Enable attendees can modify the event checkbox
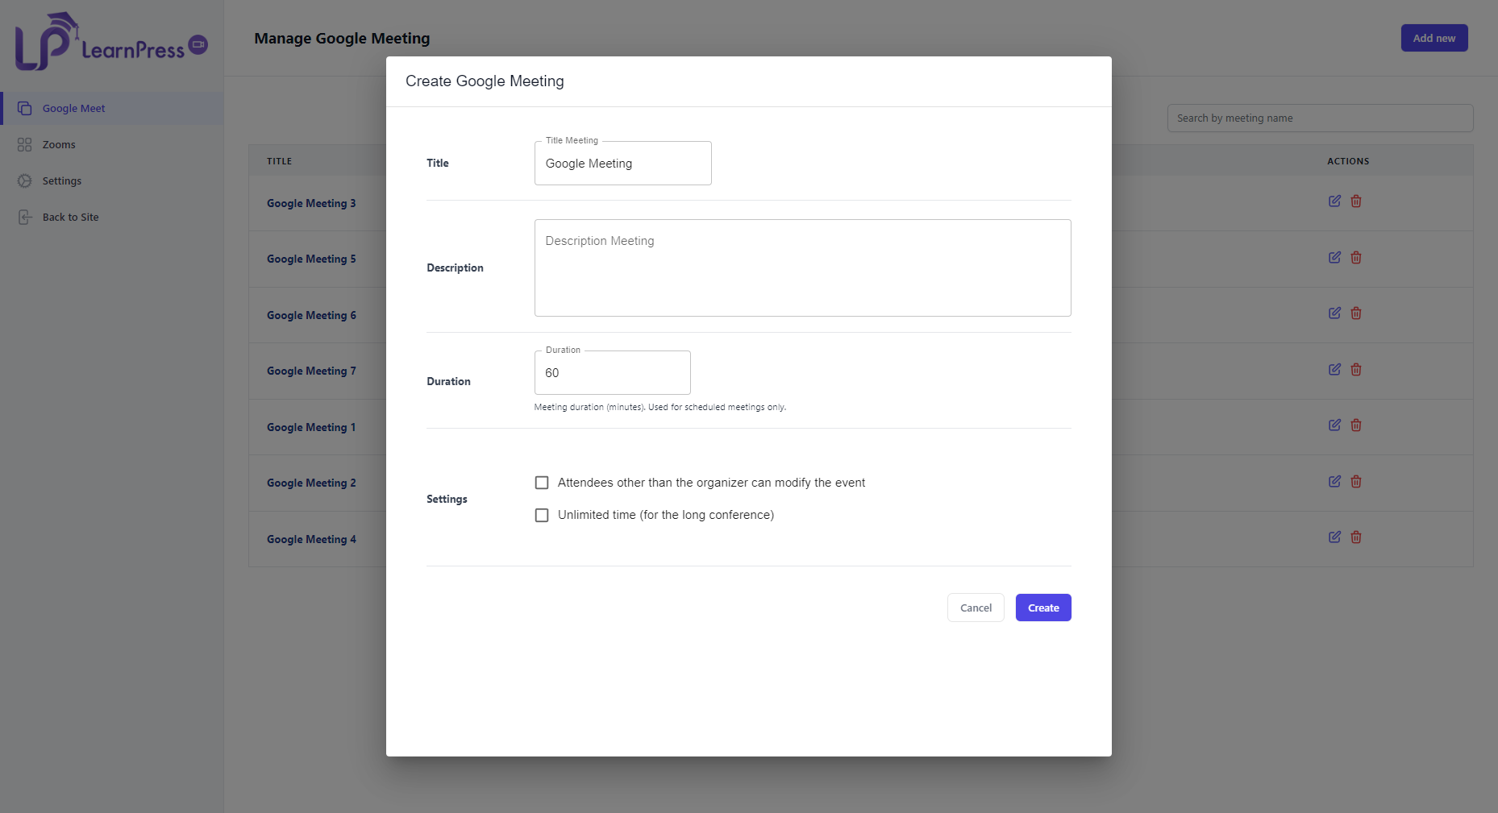Screen dimensions: 1498x813 click(542, 483)
